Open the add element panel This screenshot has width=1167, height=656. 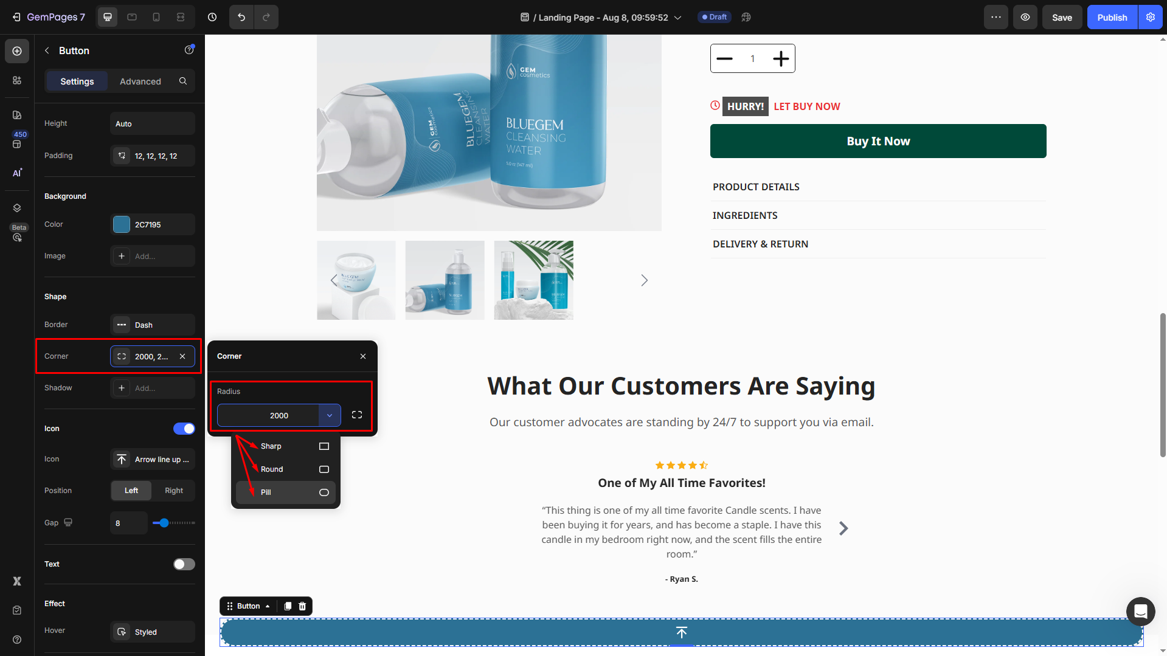pyautogui.click(x=17, y=51)
